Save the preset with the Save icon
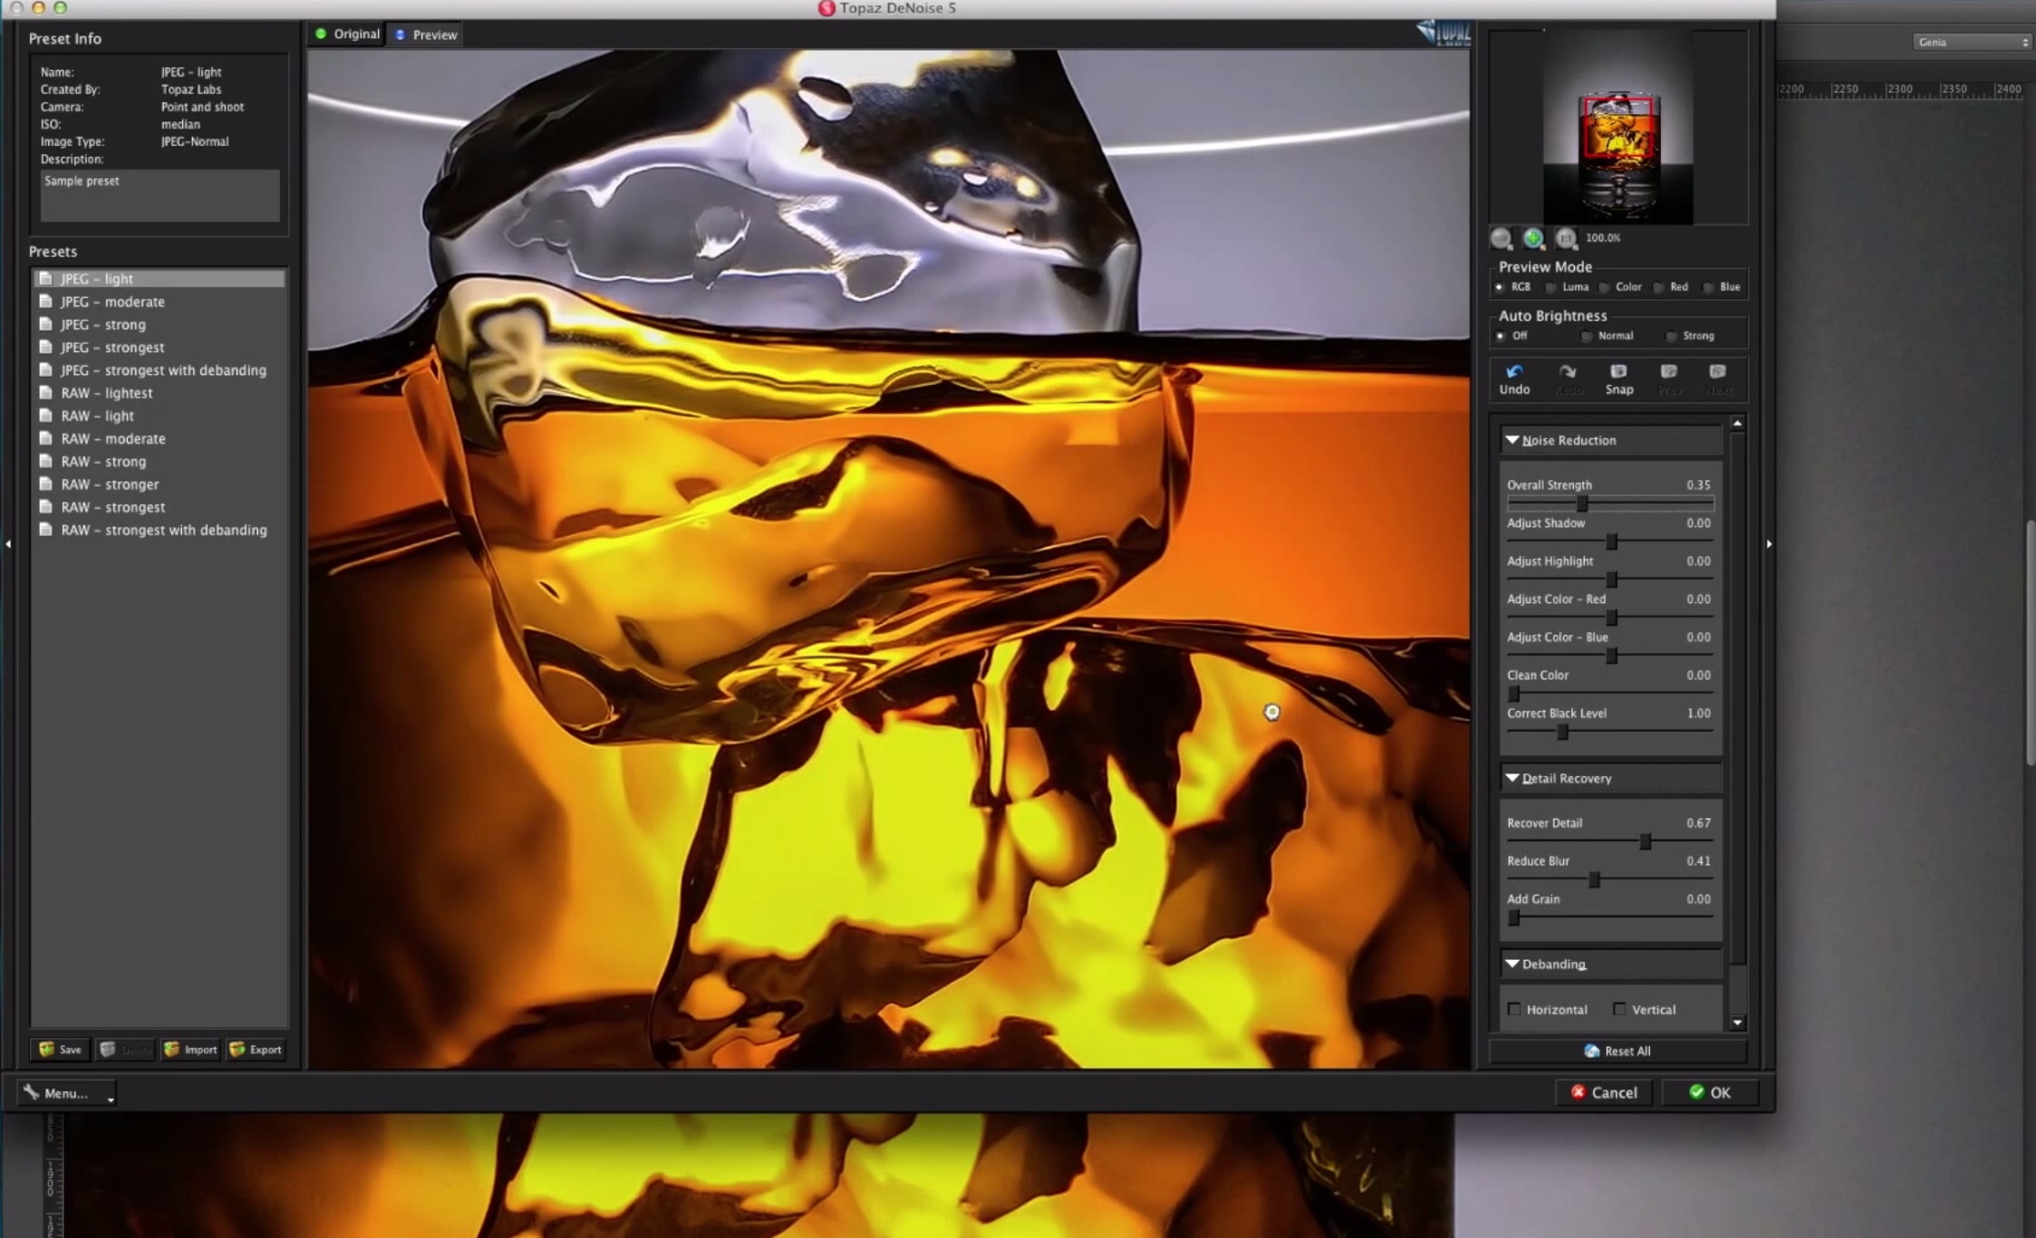 coord(46,1049)
